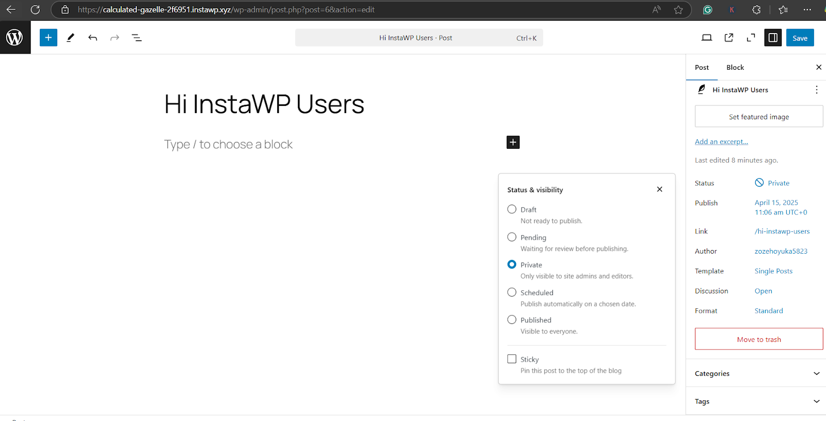Open the K extension icon
The image size is (826, 421).
(x=732, y=10)
